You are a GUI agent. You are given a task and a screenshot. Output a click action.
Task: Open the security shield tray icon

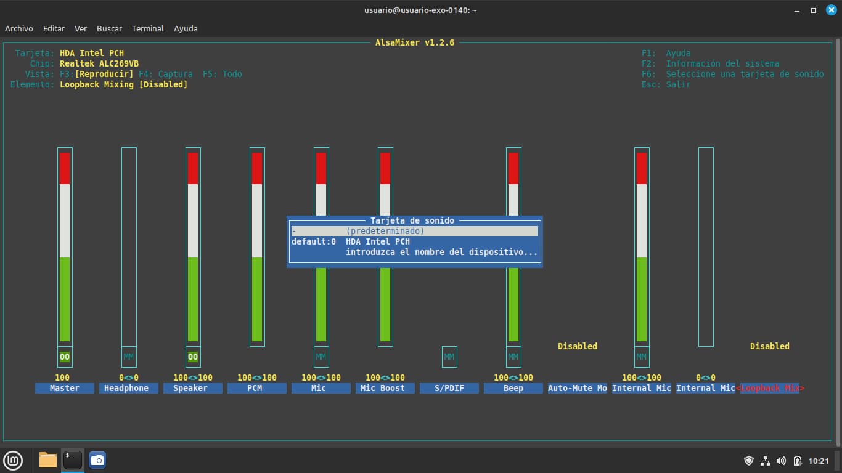click(749, 461)
